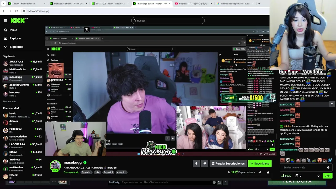Open the chat shop icon
Viewport: 336px width, 189px height.
point(297,176)
